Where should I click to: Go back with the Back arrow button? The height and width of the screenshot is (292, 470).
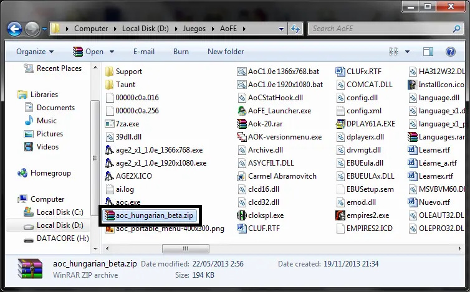tap(15, 29)
